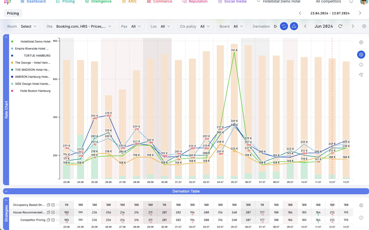Viewport: 369px width, 230px height.
Task: Open the Board dropdown
Action: tap(231, 26)
